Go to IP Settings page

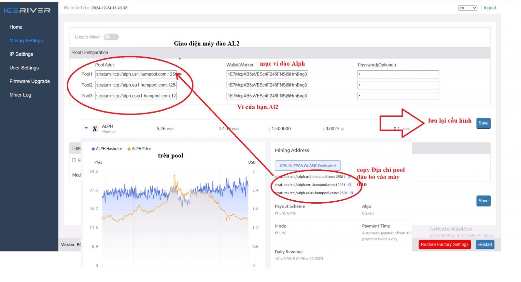click(21, 54)
